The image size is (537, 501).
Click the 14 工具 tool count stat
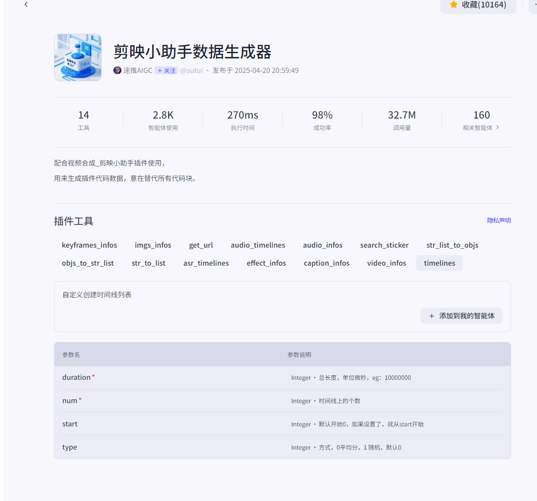[84, 121]
